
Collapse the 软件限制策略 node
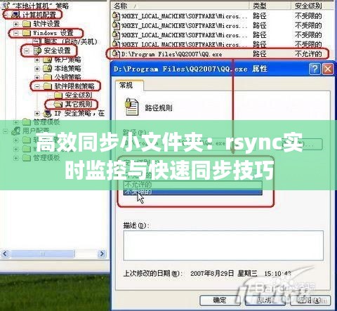tap(37, 86)
